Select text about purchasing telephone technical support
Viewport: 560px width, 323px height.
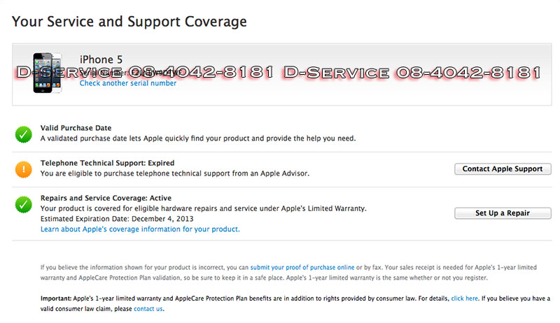[x=174, y=173]
